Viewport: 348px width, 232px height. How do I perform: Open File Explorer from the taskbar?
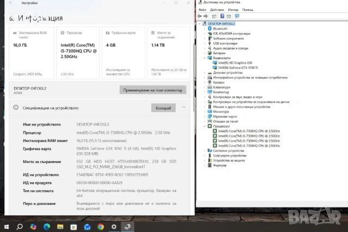(x=60, y=227)
